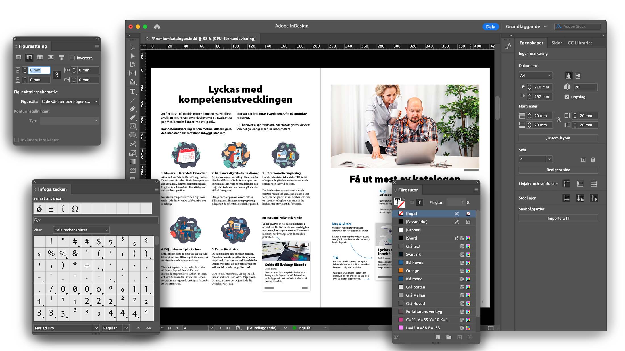This screenshot has width=625, height=351.
Task: Click the new swatch folder icon
Action: coord(449,337)
